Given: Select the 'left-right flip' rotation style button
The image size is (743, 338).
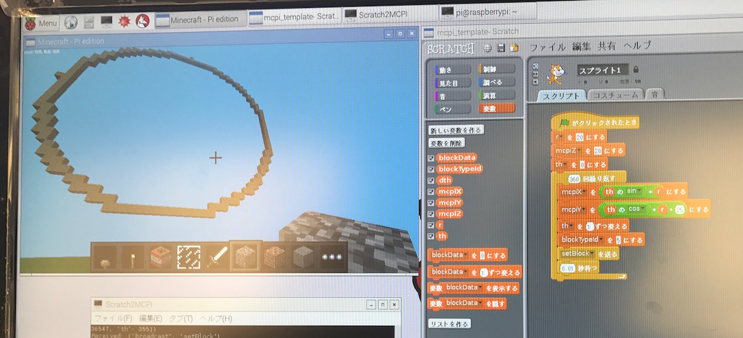Looking at the screenshot, I should coord(535,74).
